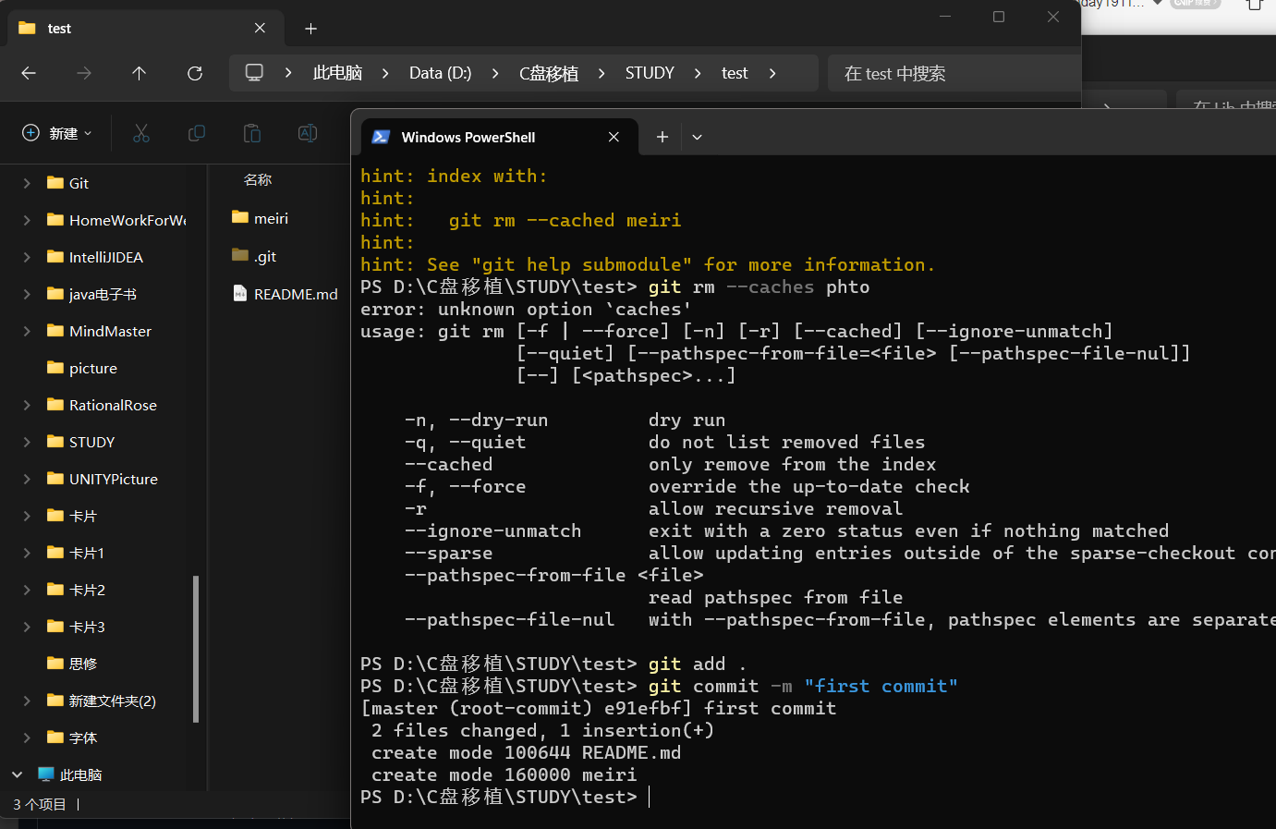Switch to the test Explorer tab
The height and width of the screenshot is (829, 1276).
click(x=143, y=28)
